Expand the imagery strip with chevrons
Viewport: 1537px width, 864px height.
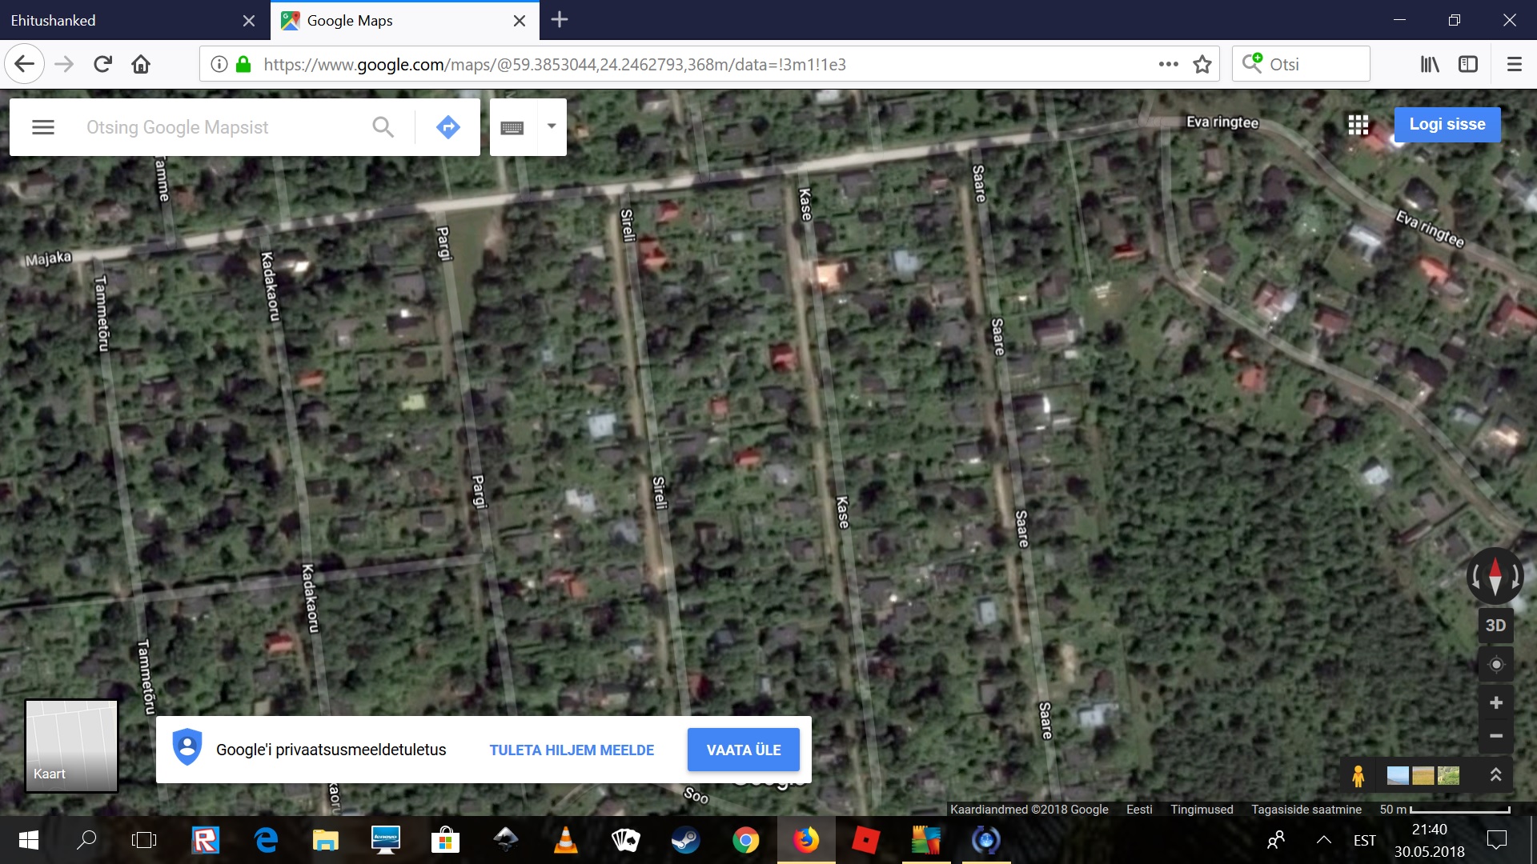coord(1495,774)
